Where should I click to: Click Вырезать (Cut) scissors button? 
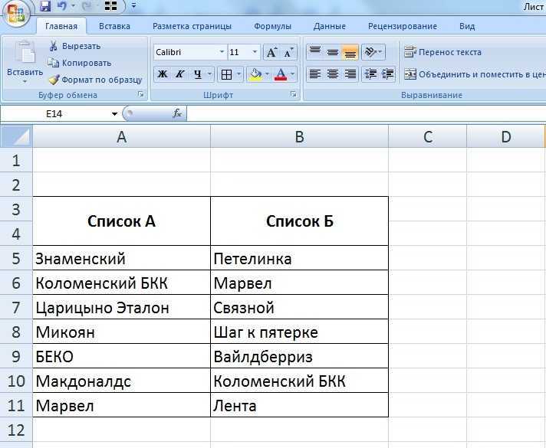[74, 46]
